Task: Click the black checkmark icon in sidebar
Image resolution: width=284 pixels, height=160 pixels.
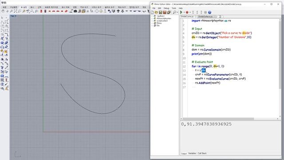Action: click(x=7, y=84)
